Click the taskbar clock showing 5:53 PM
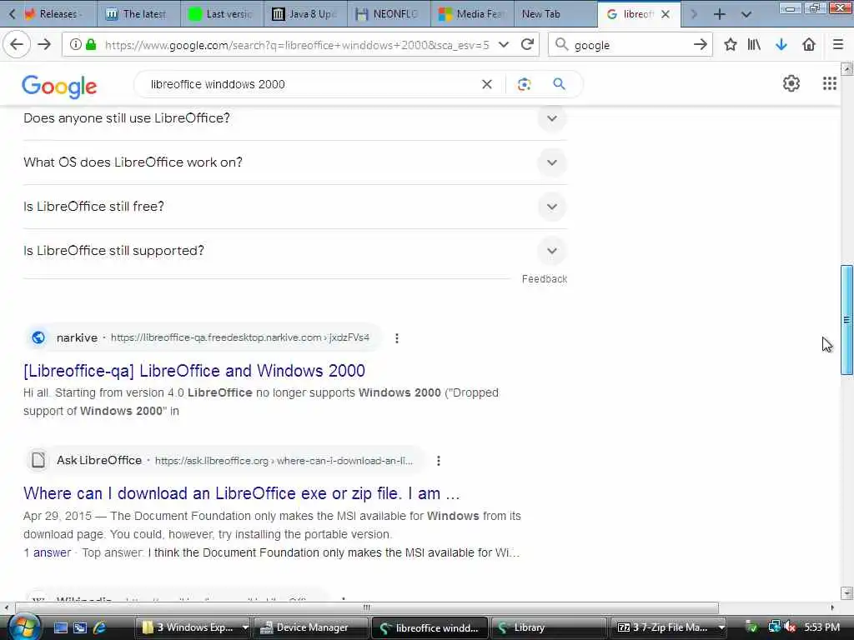 tap(821, 627)
